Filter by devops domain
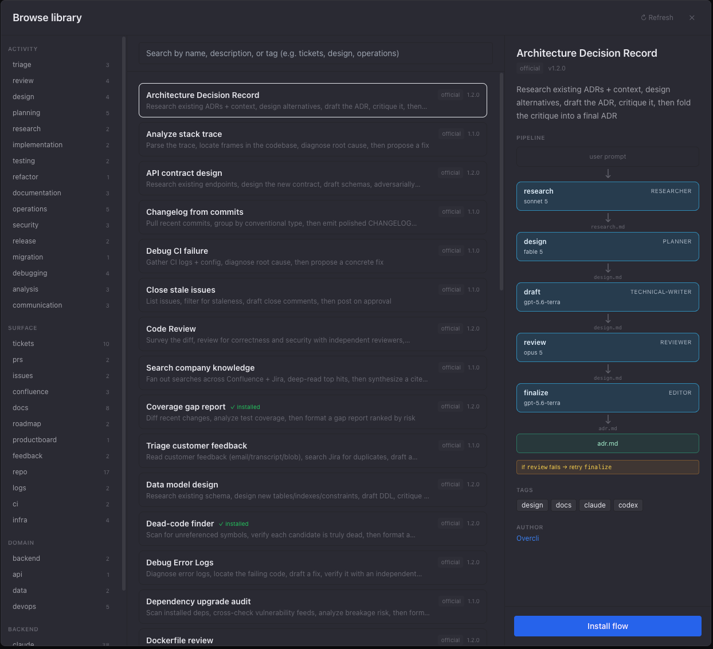 click(61, 607)
